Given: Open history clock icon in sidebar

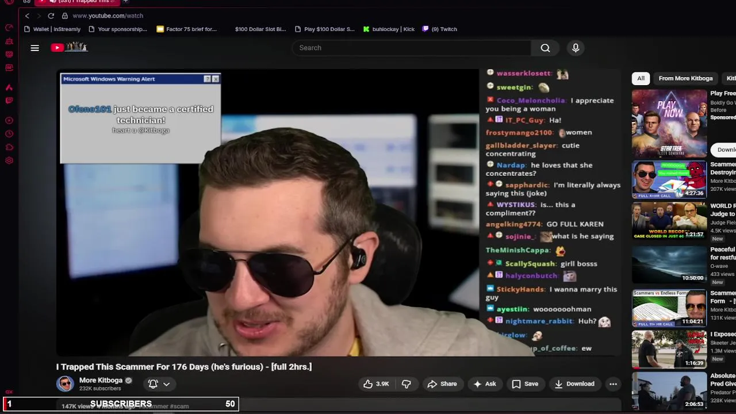Looking at the screenshot, I should (x=9, y=134).
